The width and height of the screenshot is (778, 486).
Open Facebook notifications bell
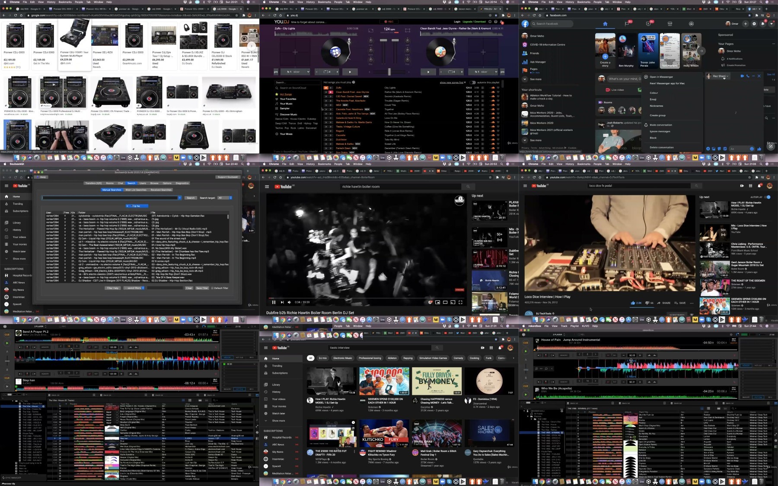pos(762,24)
